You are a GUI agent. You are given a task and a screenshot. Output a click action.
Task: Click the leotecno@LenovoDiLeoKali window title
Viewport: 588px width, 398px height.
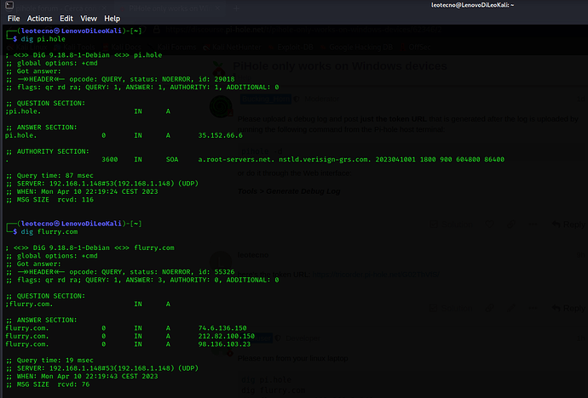472,5
